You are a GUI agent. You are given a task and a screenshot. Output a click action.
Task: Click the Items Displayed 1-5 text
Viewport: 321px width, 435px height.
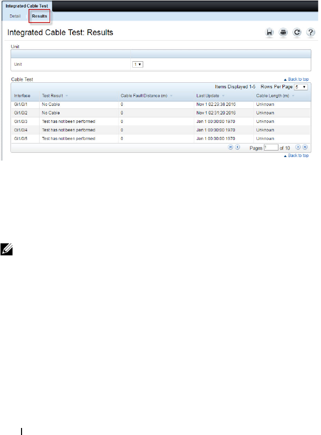[x=235, y=87]
